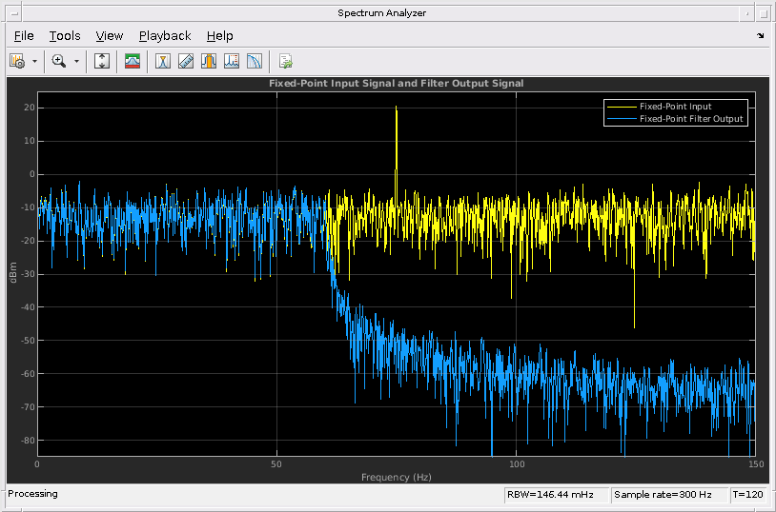Open the Spectrum Settings icon
The height and width of the screenshot is (512, 776).
click(17, 61)
